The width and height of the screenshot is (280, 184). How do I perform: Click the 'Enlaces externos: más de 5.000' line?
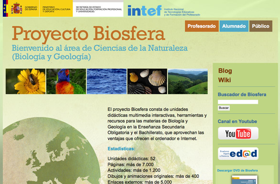point(140,182)
